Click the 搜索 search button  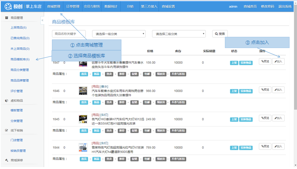(220, 34)
